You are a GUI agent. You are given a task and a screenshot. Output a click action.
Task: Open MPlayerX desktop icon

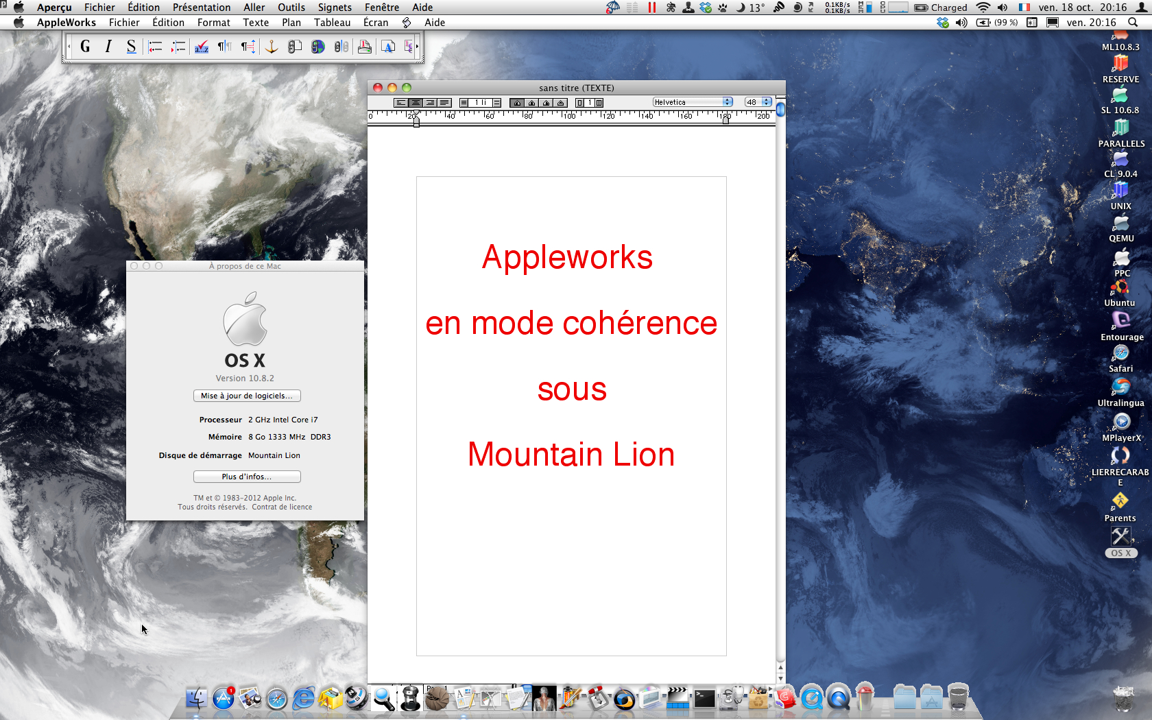coord(1122,428)
